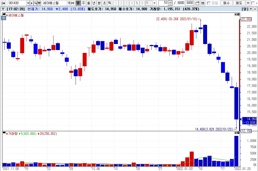Image resolution: width=258 pixels, height=171 pixels.
Task: Click the next-stock play arrow button
Action: coord(32,3)
